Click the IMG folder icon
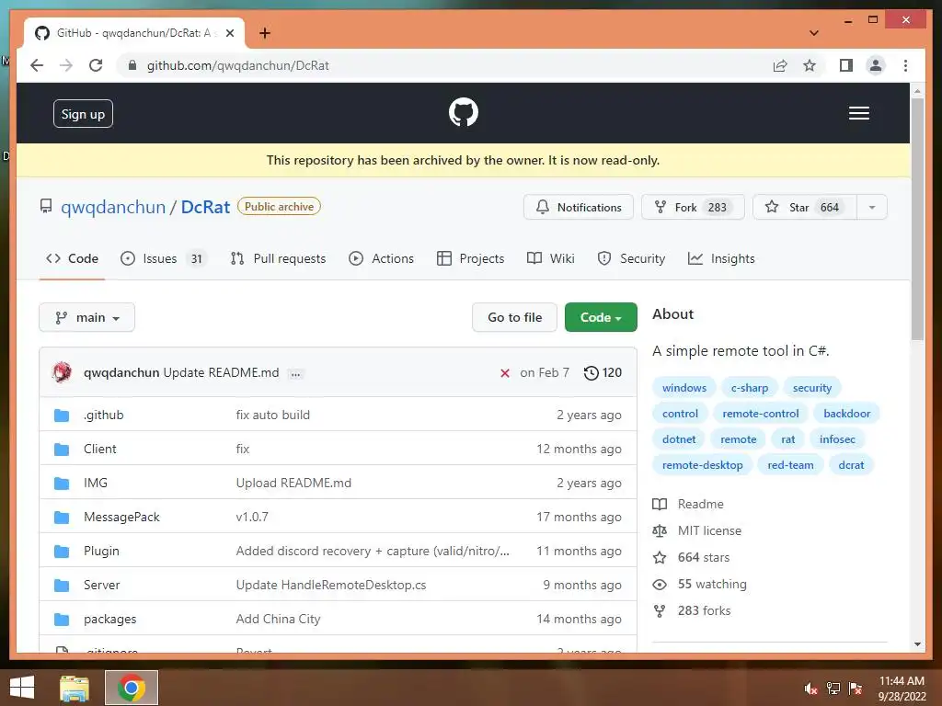Viewport: 942px width, 706px height. 62,484
